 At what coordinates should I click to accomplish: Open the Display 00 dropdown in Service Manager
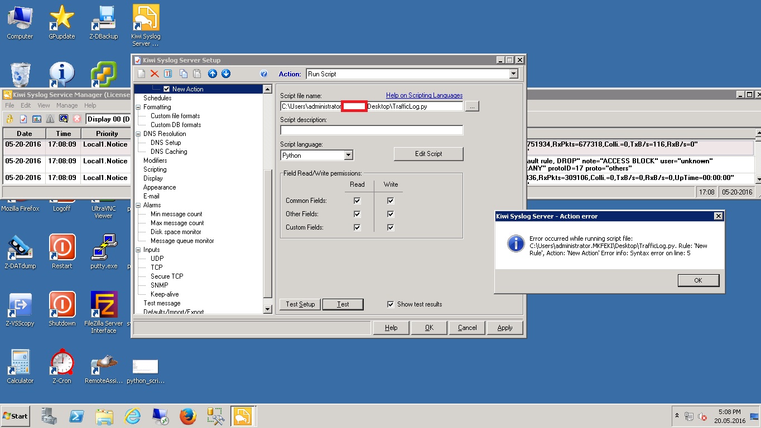click(x=108, y=119)
